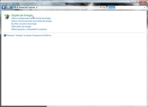Viewport: 148px width, 107px height.
Task: Open Alterar o funcionamento dos botões de energia
Action: 32,21
